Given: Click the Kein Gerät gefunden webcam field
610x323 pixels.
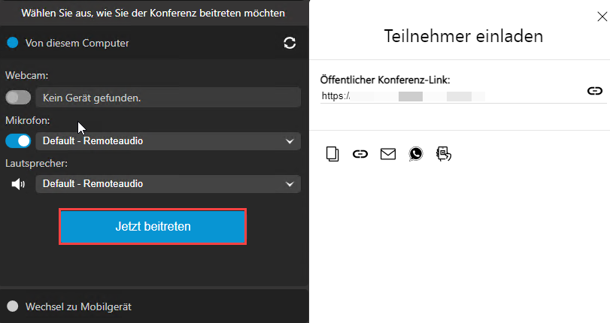Looking at the screenshot, I should pos(168,98).
